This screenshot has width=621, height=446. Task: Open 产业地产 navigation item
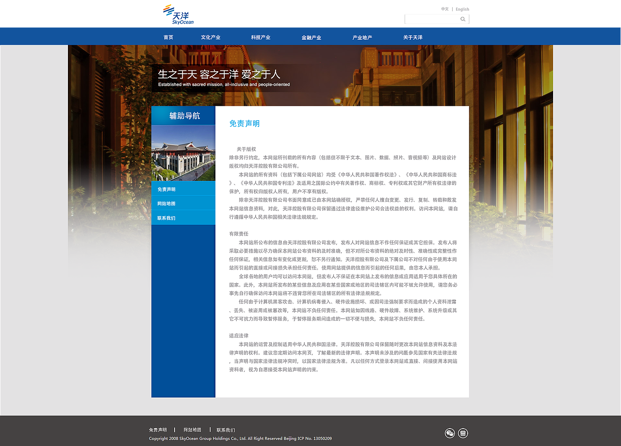click(362, 37)
